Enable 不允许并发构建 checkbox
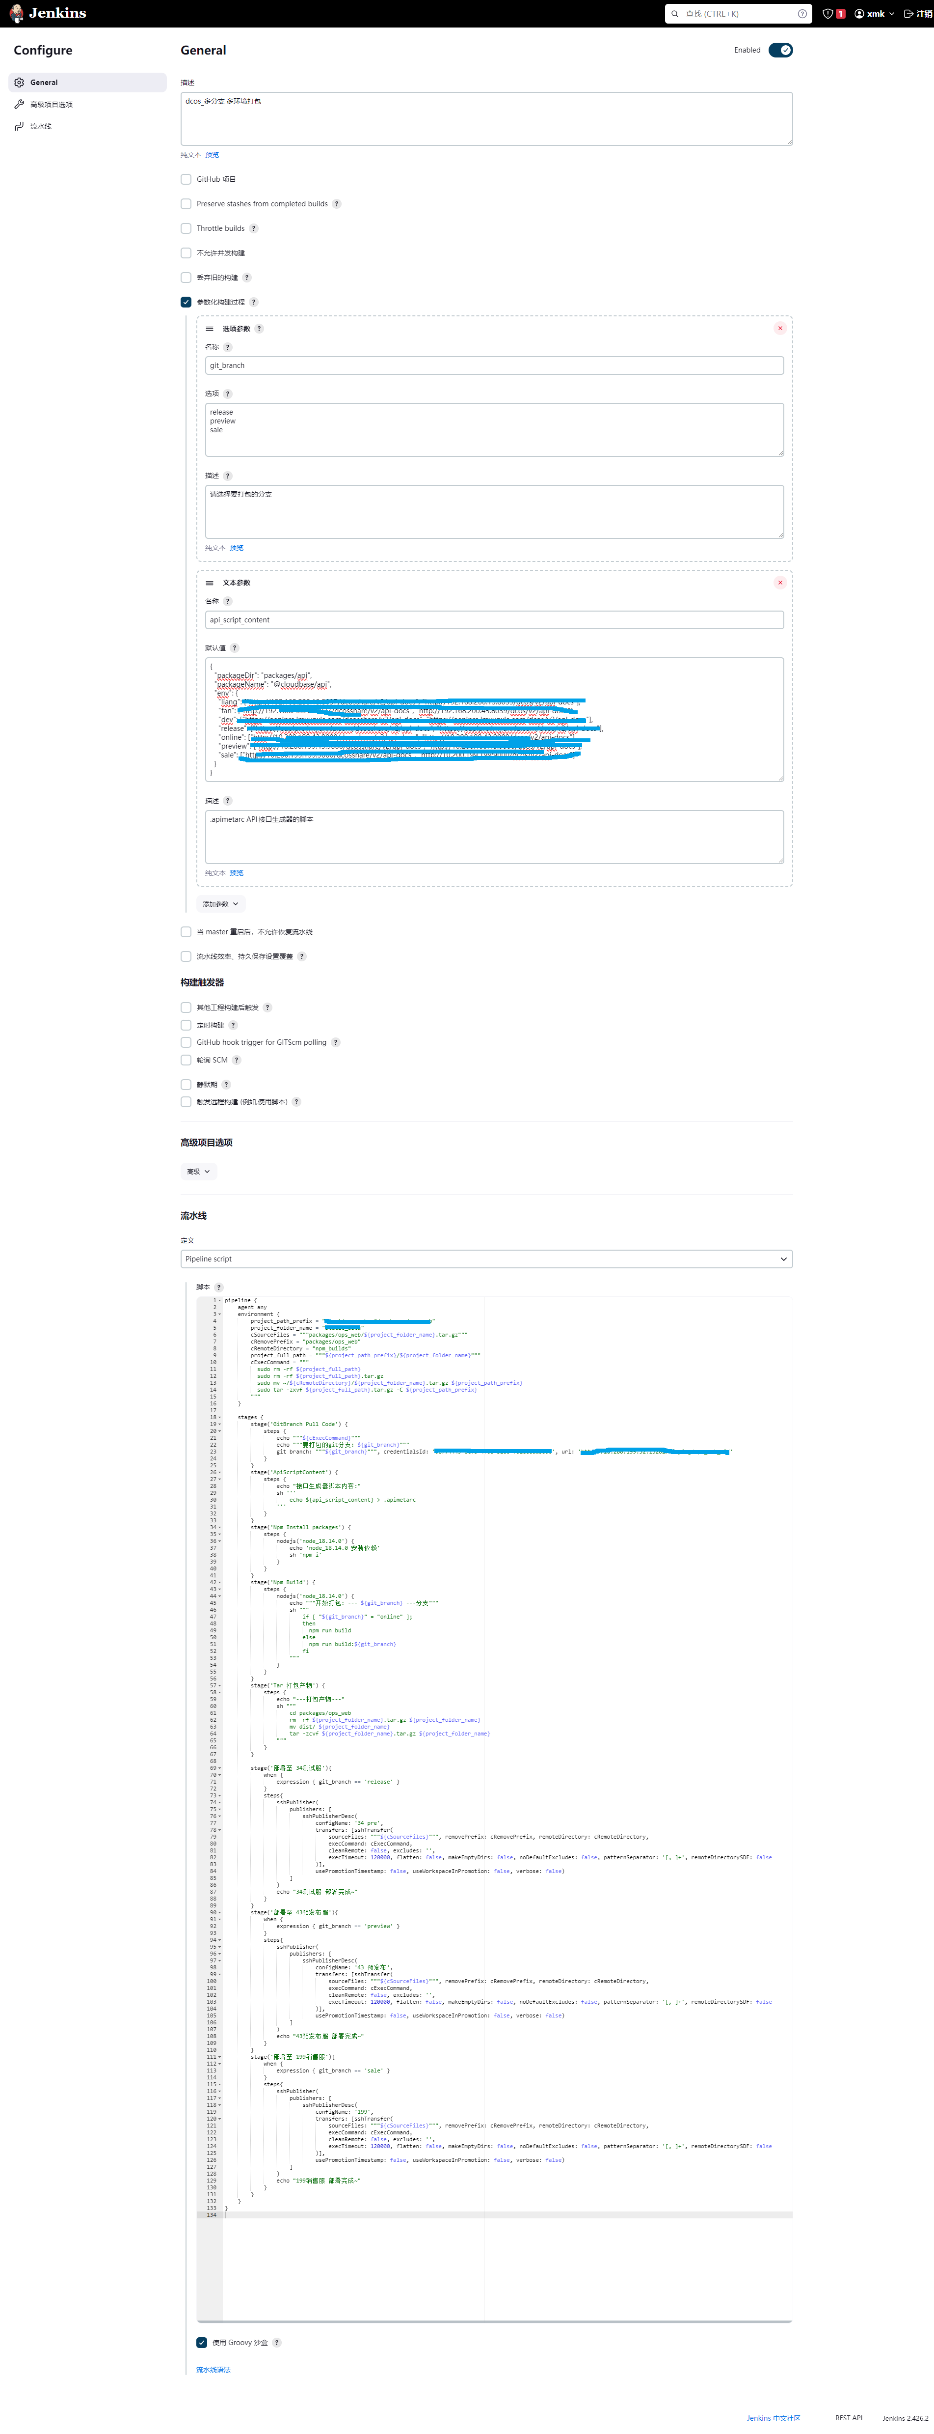 tap(186, 253)
